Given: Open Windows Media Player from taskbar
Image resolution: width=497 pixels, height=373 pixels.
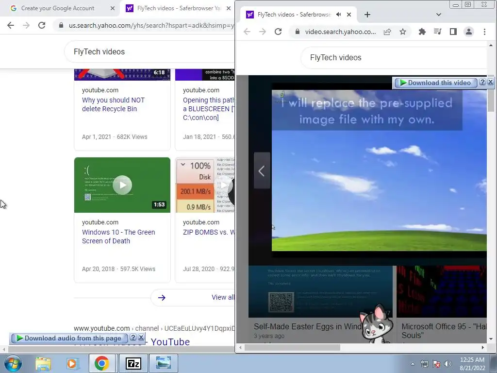Looking at the screenshot, I should click(x=72, y=363).
